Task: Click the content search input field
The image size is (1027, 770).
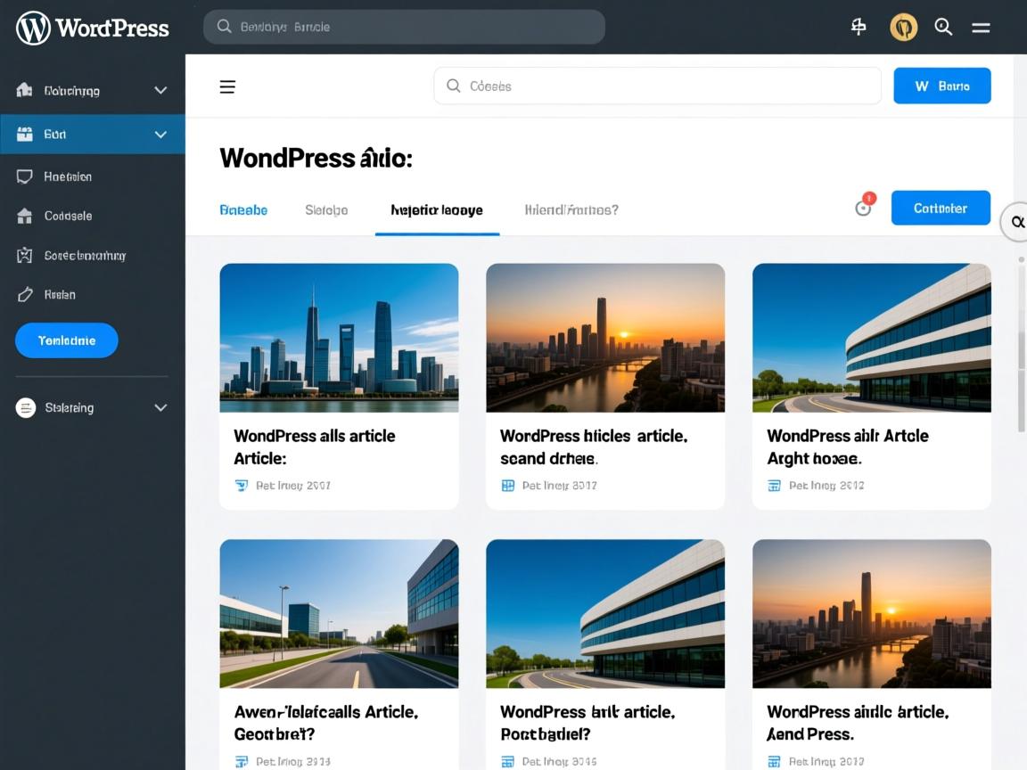Action: tap(657, 86)
